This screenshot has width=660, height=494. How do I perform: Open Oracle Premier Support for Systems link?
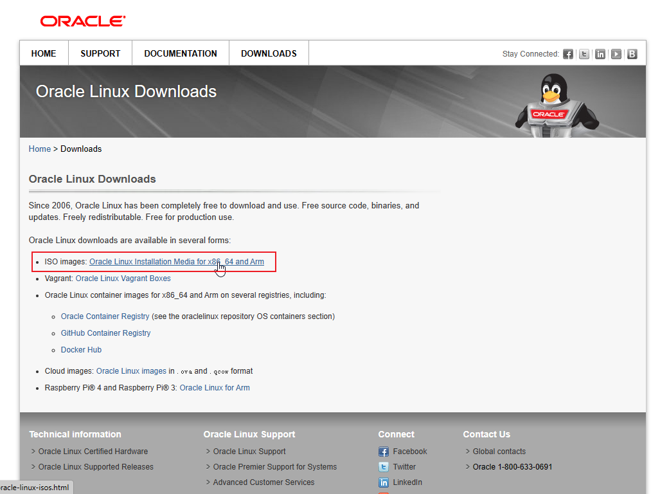[275, 467]
